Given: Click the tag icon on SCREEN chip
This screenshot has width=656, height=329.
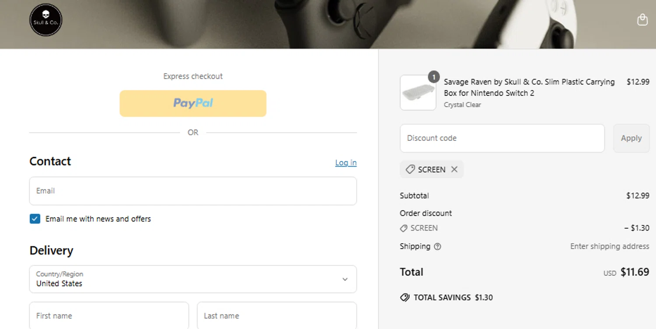Looking at the screenshot, I should pos(410,169).
